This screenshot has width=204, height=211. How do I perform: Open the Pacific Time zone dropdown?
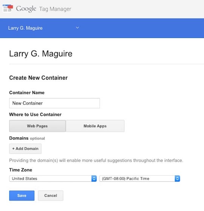(x=140, y=178)
